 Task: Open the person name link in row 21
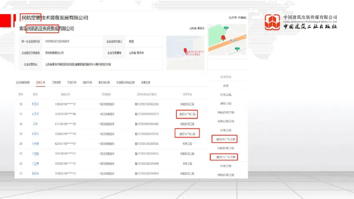tap(35, 153)
